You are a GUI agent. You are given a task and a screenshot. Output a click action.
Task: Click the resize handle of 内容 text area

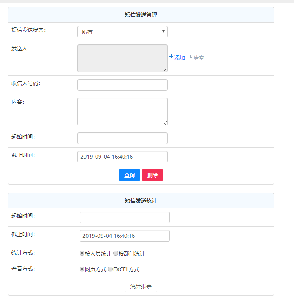[165, 123]
